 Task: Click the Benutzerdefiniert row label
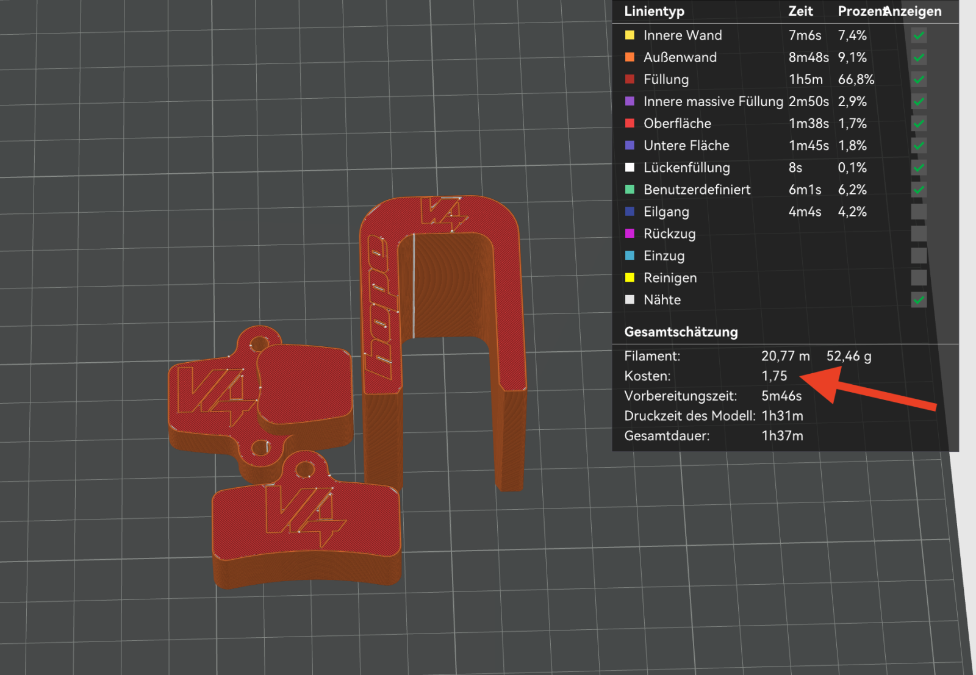[697, 190]
